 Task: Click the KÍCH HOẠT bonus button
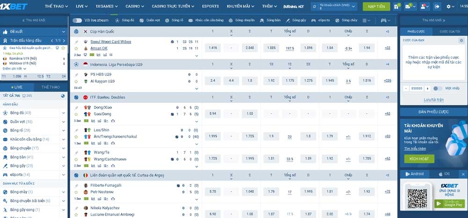(x=419, y=159)
